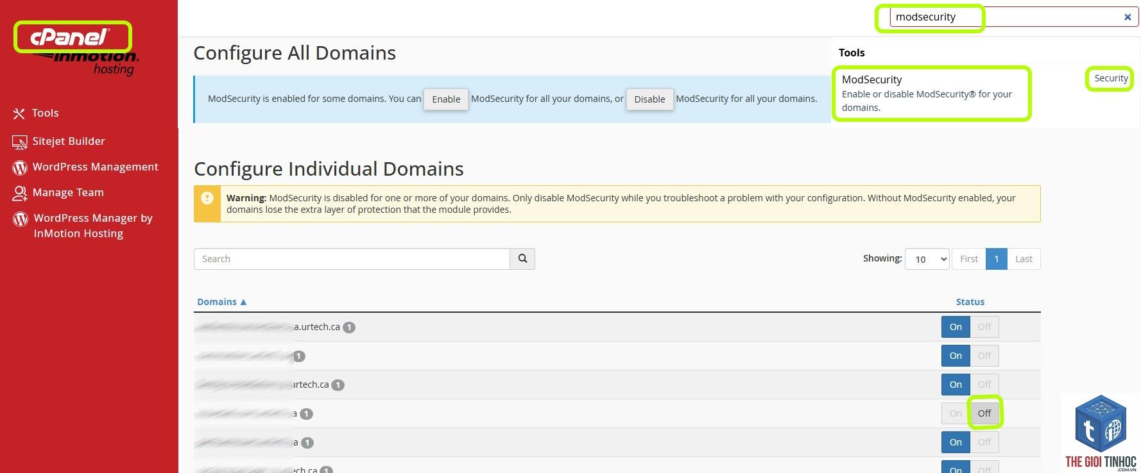Go to the First page
The width and height of the screenshot is (1141, 473).
tap(969, 259)
